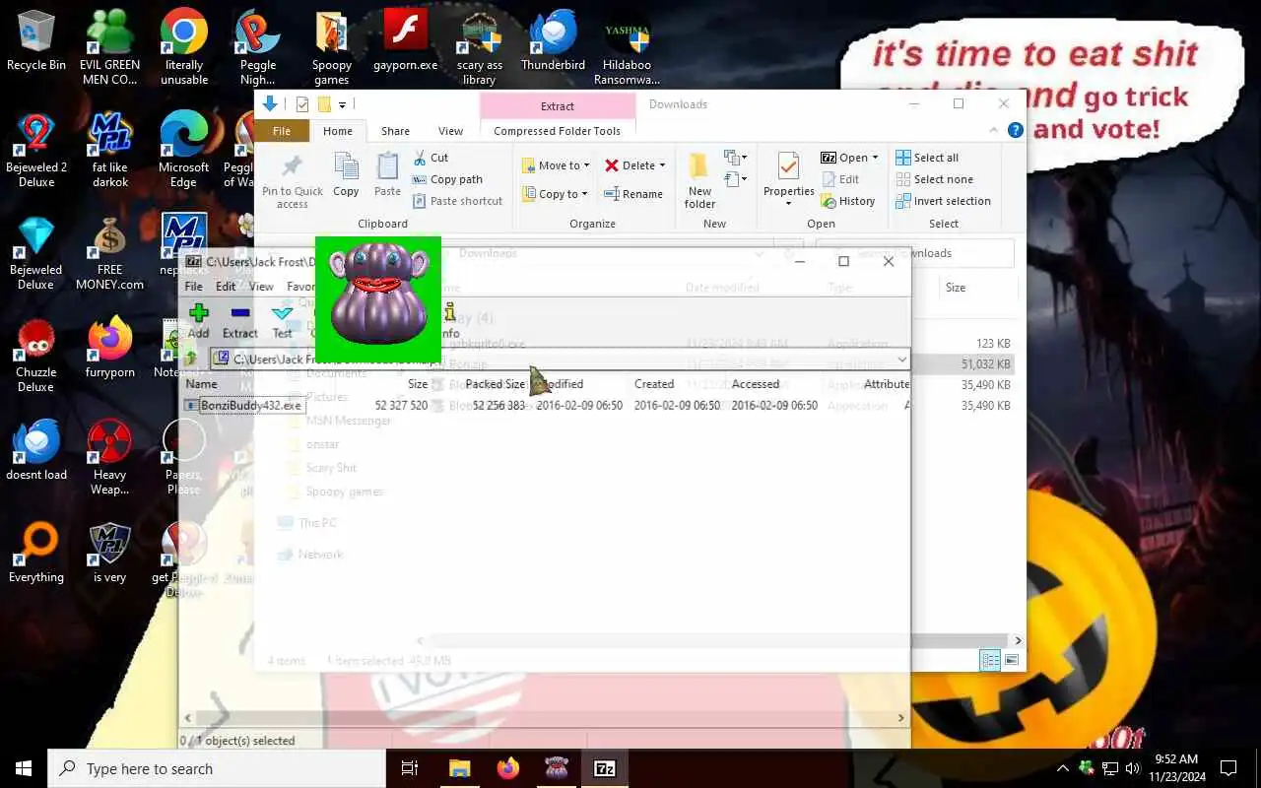
Task: Click Invert selection in Explorer ribbon
Action: pos(943,201)
